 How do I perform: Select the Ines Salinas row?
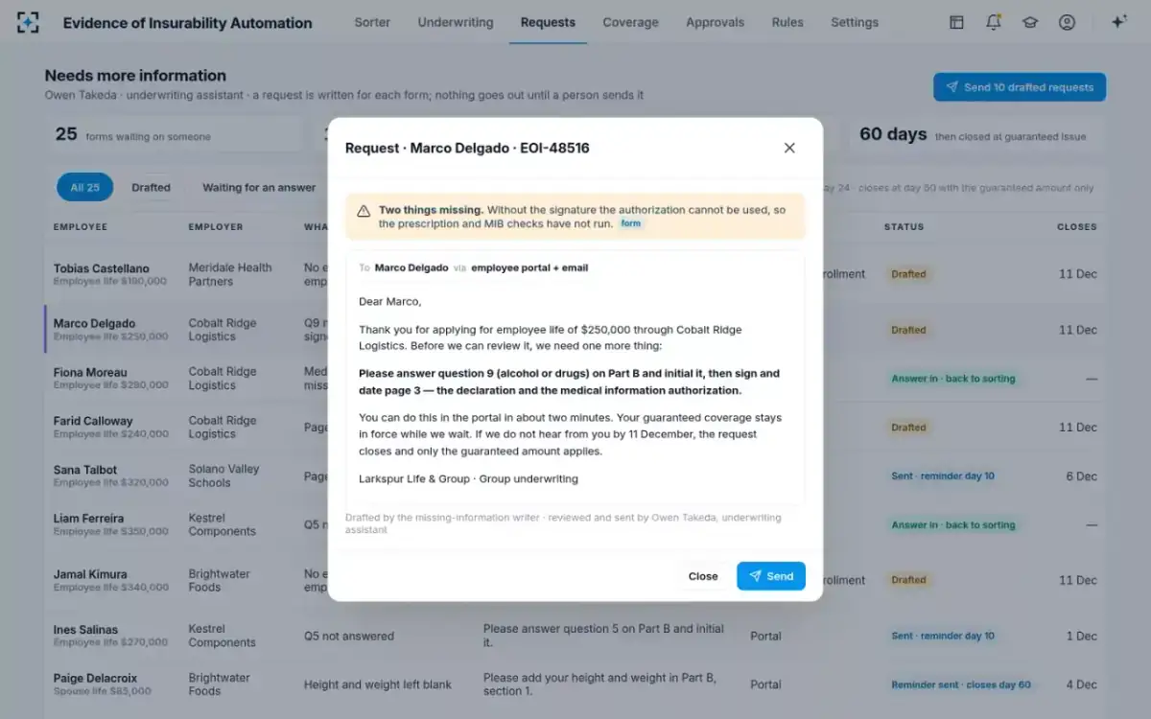[x=575, y=636]
